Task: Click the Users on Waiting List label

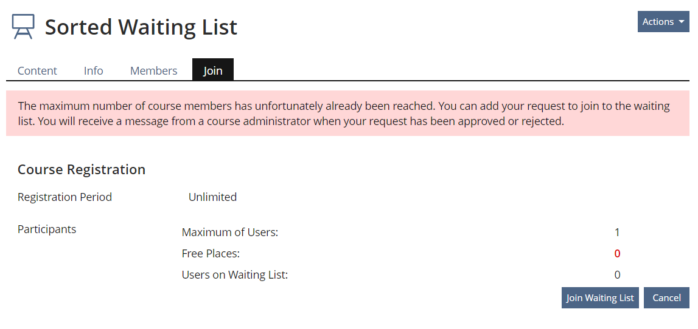Action: (234, 274)
